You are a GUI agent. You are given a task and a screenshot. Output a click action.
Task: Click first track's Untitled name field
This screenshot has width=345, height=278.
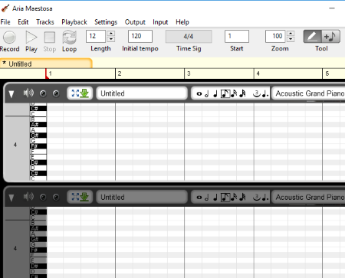pyautogui.click(x=142, y=93)
